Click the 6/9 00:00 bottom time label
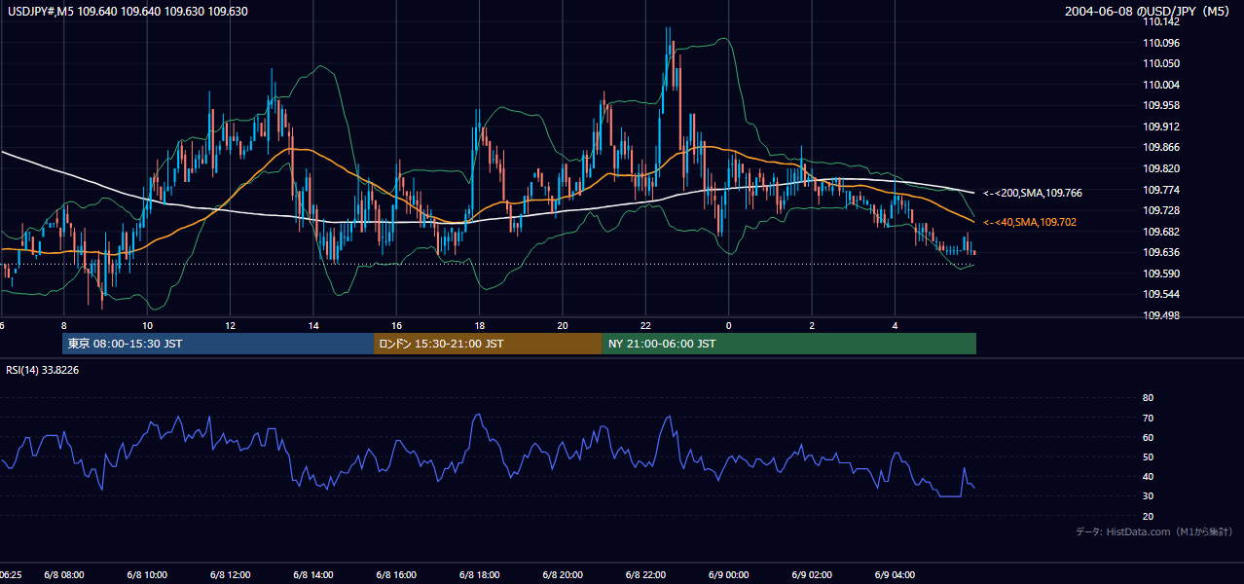 point(728,575)
